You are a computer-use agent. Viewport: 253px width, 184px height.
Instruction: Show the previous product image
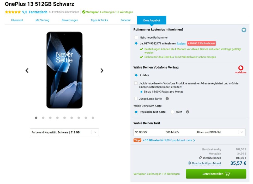27,70
